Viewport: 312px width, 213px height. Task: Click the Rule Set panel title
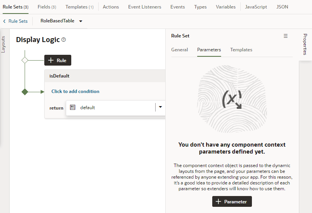point(180,36)
